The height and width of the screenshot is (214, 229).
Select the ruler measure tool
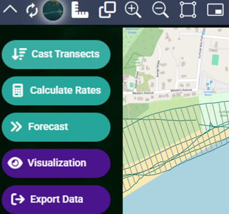click(x=80, y=10)
